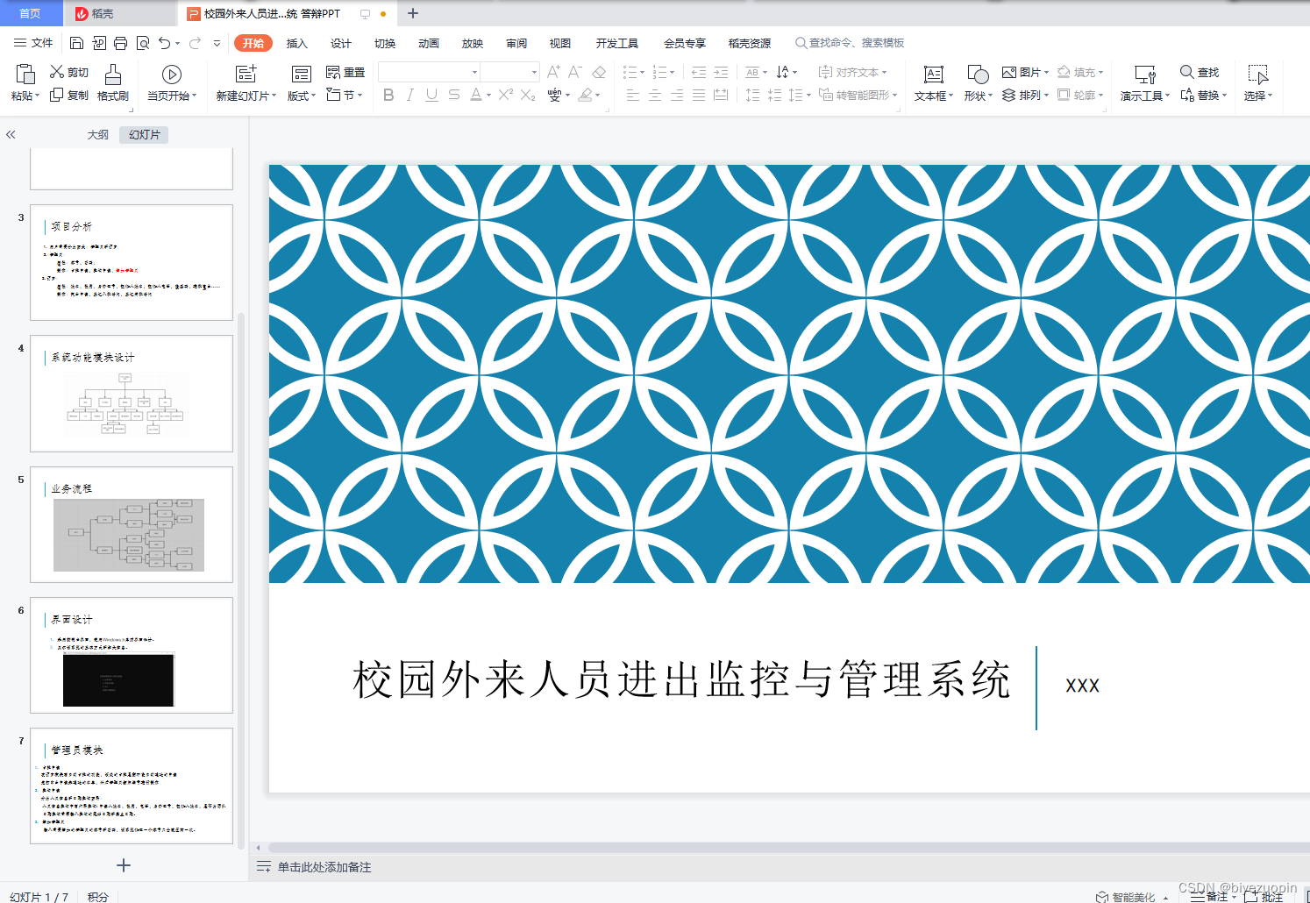Go to the 首页 home tab
Viewport: 1310px width, 903px height.
click(31, 13)
